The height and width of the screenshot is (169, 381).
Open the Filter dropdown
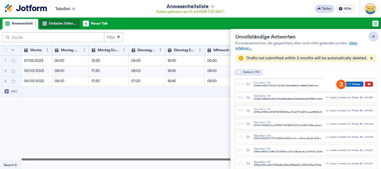pyautogui.click(x=114, y=37)
